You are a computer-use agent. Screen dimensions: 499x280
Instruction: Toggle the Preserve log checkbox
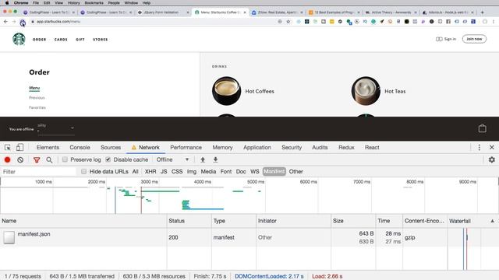tap(65, 159)
